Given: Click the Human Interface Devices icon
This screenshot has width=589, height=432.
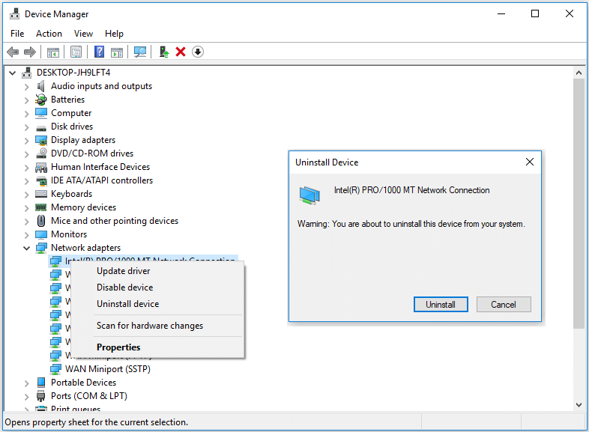Looking at the screenshot, I should point(41,167).
